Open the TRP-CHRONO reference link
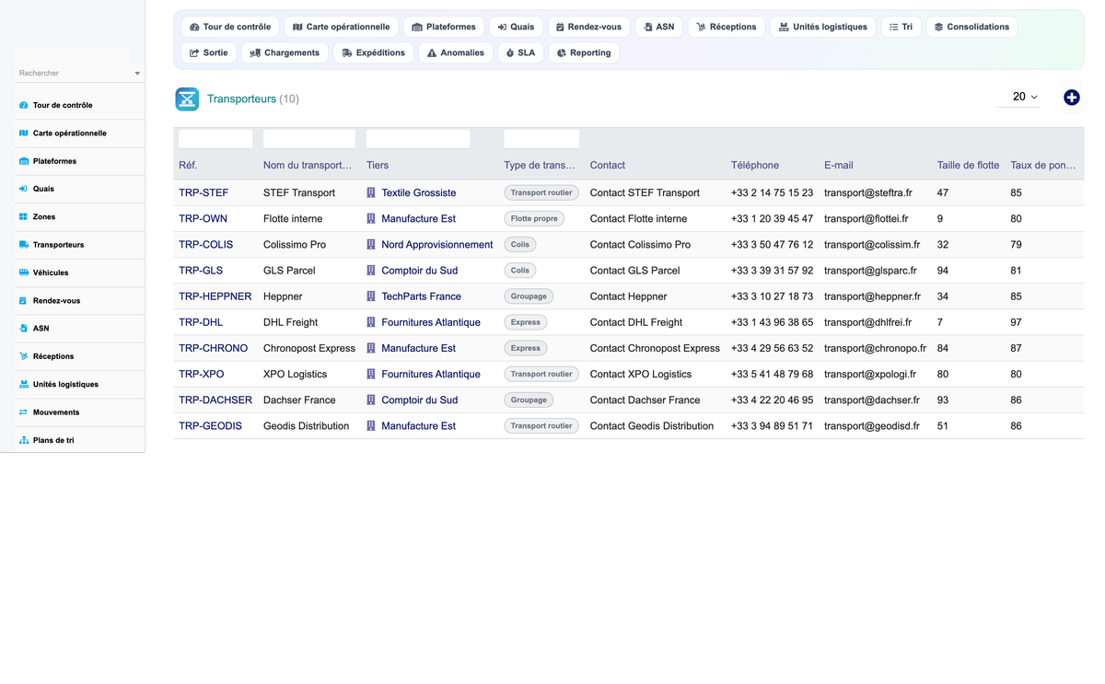The image size is (1105, 684). 214,348
